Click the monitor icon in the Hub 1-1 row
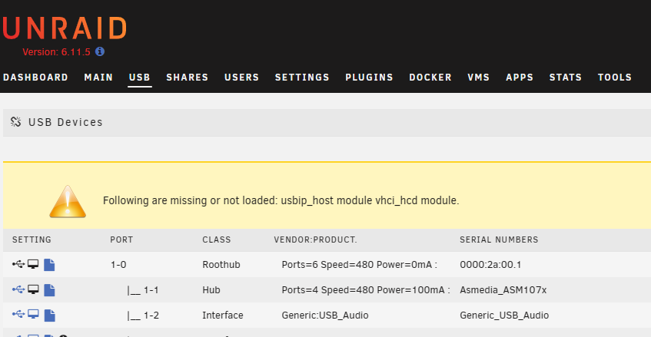Image resolution: width=651 pixels, height=337 pixels. (x=33, y=289)
